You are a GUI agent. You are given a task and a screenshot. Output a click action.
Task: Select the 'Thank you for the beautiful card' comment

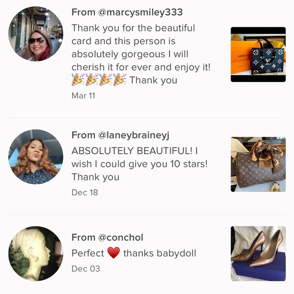(x=141, y=54)
